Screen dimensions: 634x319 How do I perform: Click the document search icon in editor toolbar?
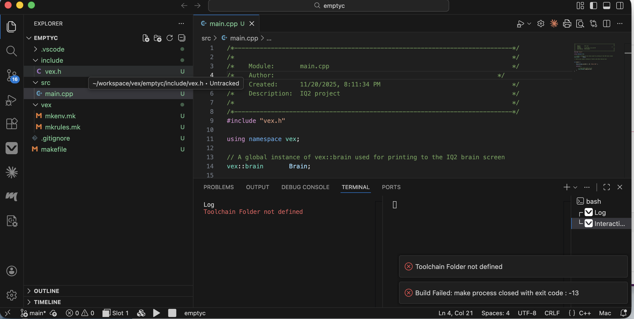580,24
